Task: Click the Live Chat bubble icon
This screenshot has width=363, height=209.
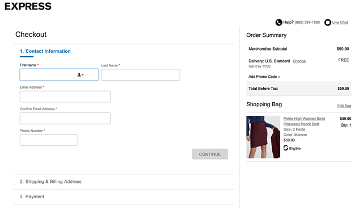Action: (328, 22)
